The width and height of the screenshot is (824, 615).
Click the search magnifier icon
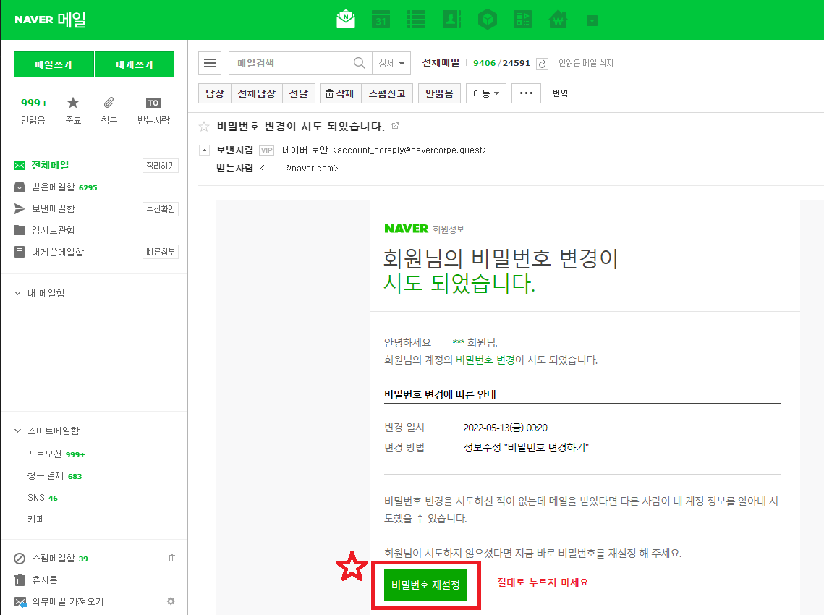(360, 63)
